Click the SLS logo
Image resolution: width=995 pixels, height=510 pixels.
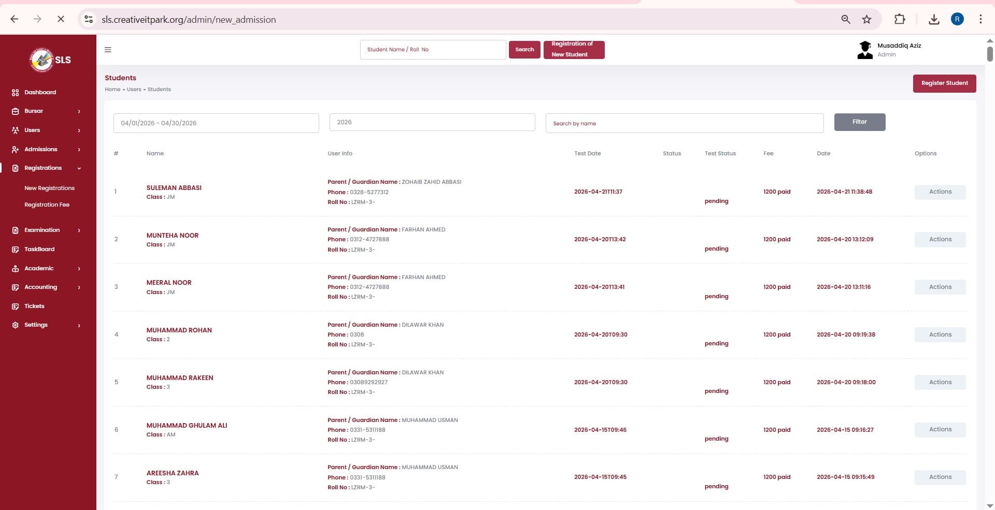[50, 60]
